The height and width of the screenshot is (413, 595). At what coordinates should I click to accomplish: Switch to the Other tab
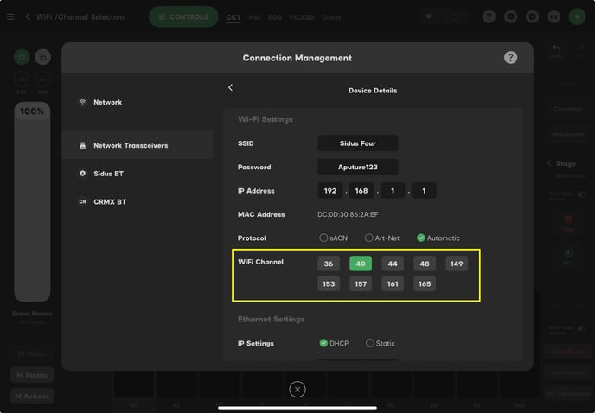tap(331, 17)
